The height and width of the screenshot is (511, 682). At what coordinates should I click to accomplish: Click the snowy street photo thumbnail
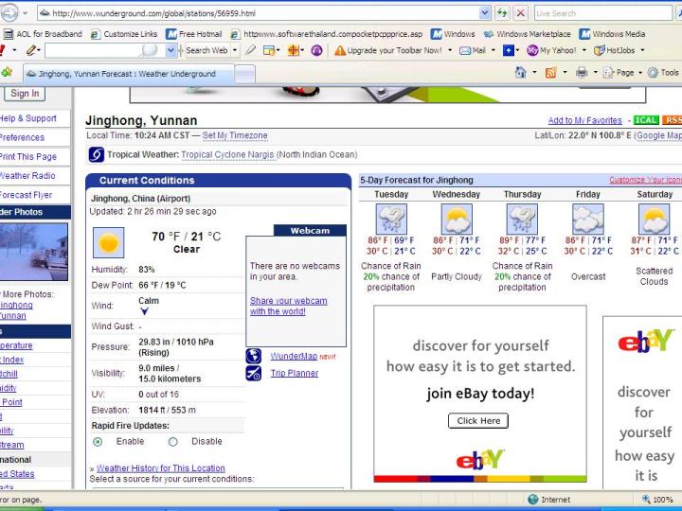[34, 252]
